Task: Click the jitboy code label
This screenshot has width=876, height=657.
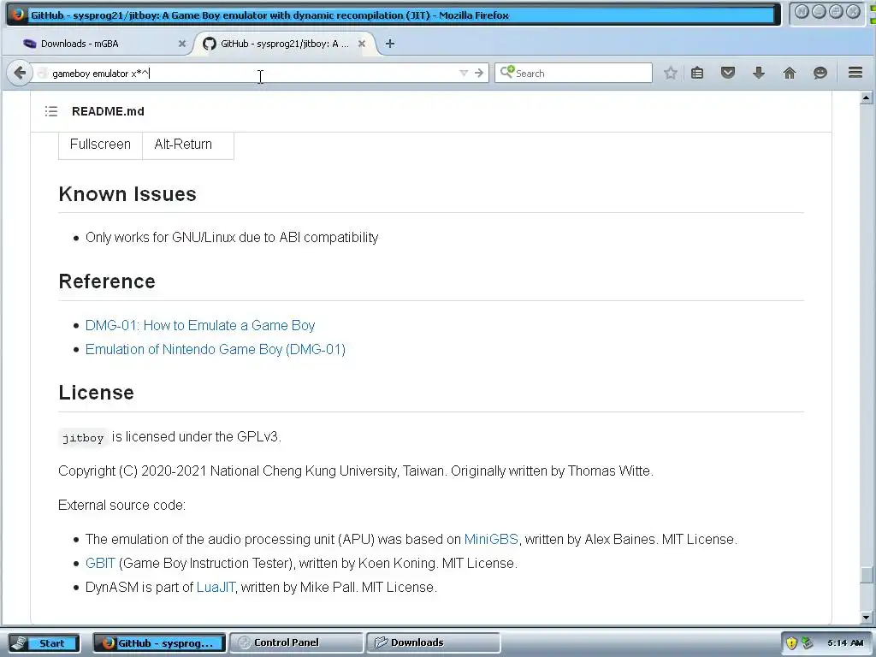Action: click(x=83, y=437)
